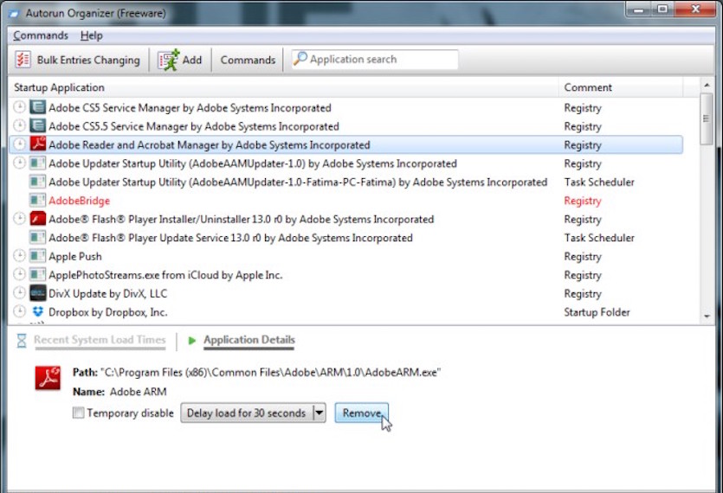Click the clock icon beside AdobeAAMUpdater-1.0 entry
723x493 pixels.
19,163
